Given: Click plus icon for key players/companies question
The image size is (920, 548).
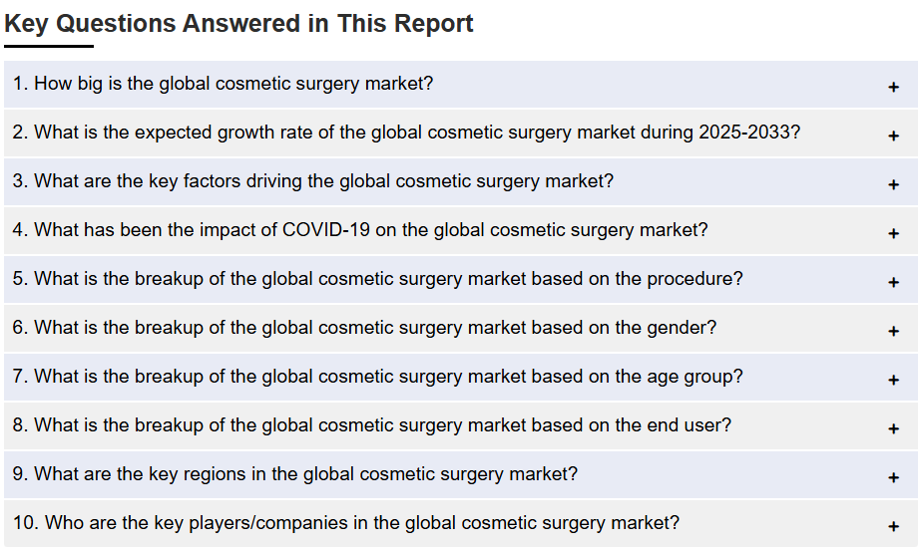Looking at the screenshot, I should click(893, 526).
